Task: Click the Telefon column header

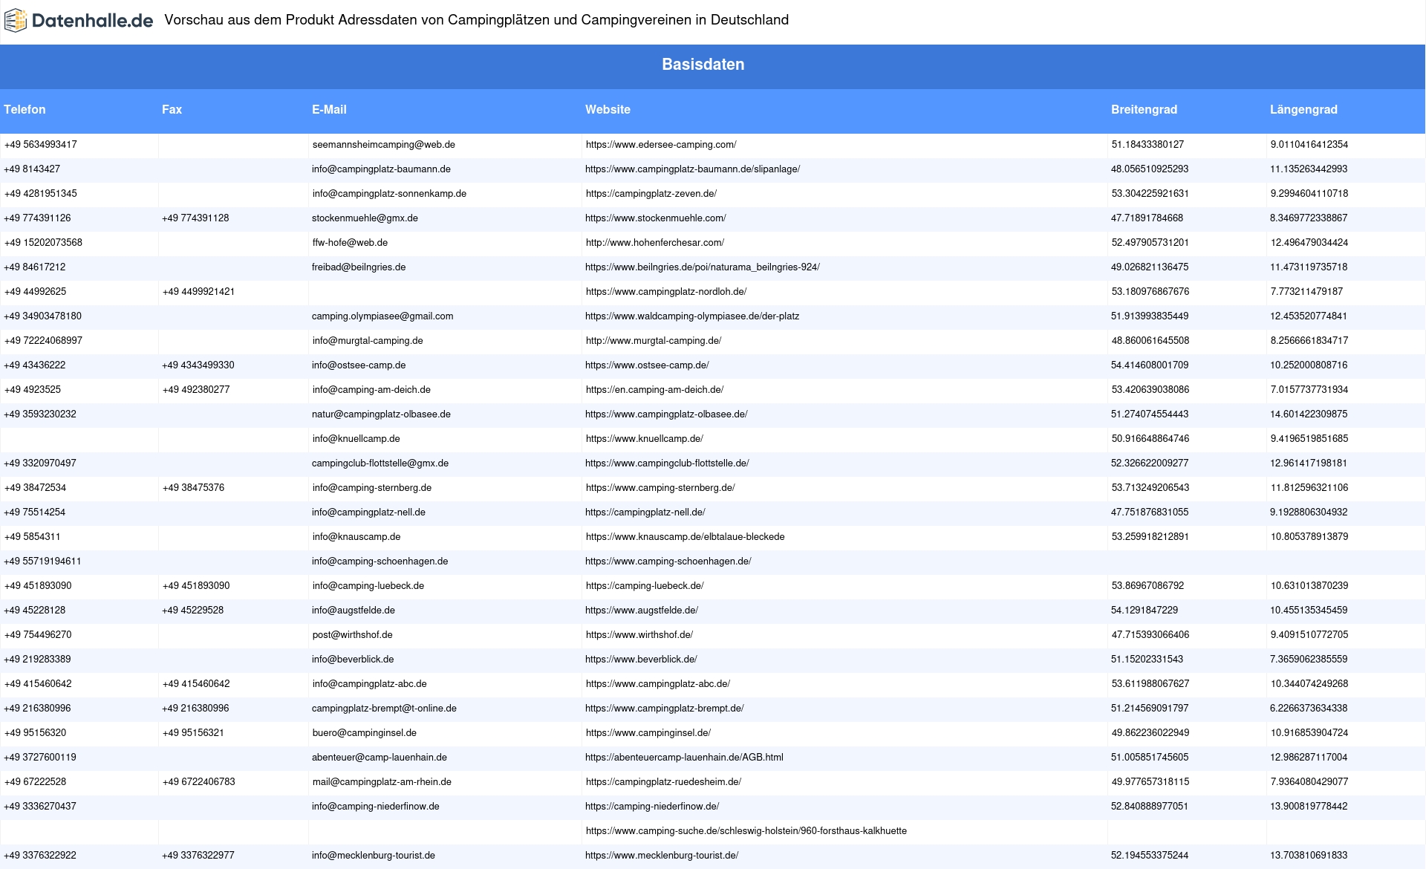Action: [x=25, y=109]
